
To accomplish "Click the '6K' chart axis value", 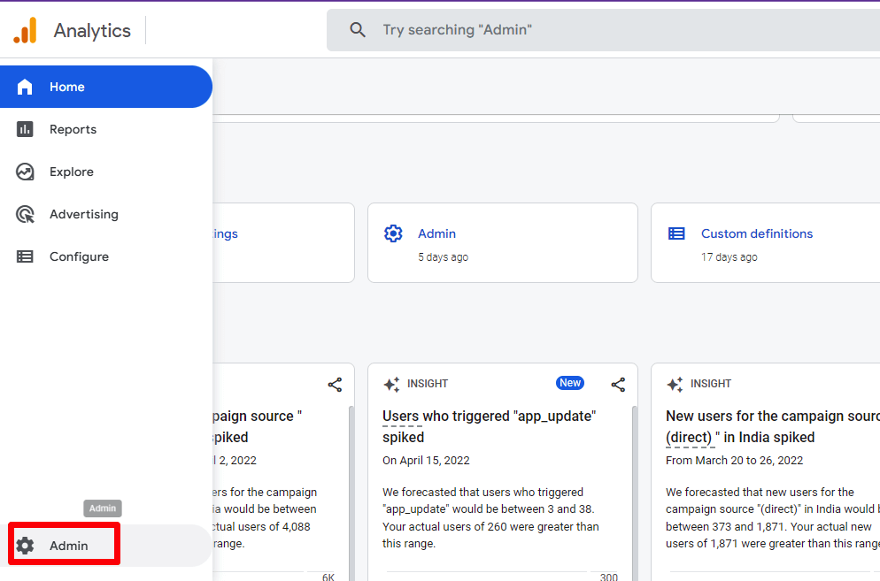I will coord(328,577).
